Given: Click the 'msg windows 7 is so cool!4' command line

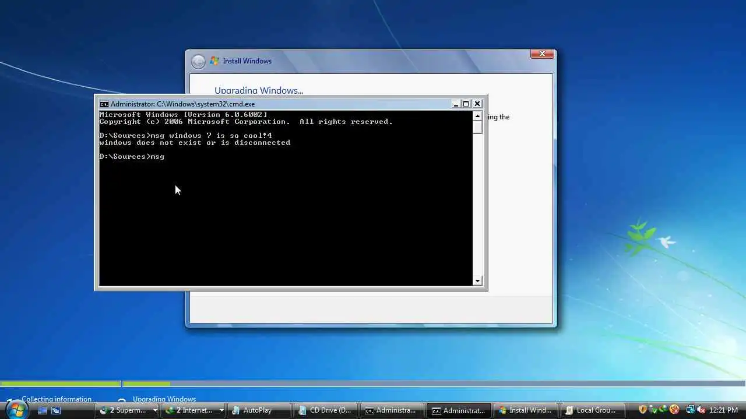Looking at the screenshot, I should pos(185,136).
